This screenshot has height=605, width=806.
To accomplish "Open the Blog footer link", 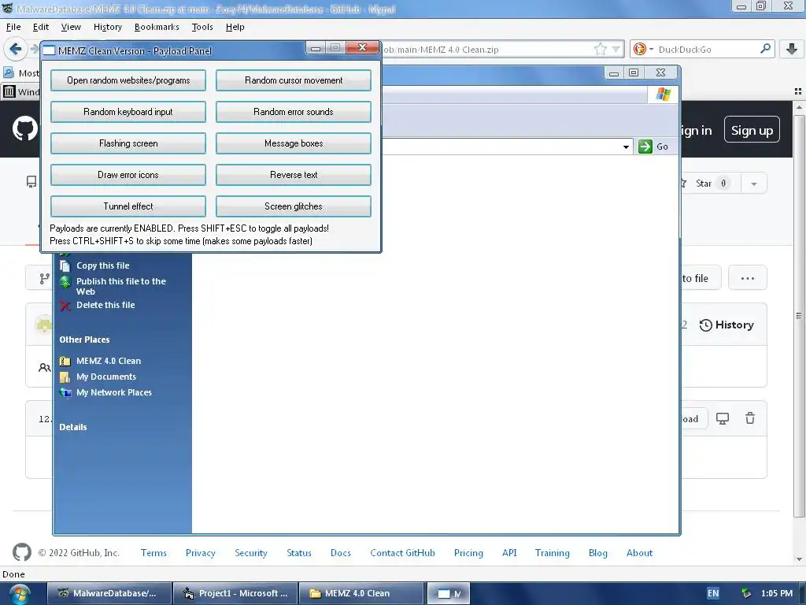I will [x=598, y=553].
